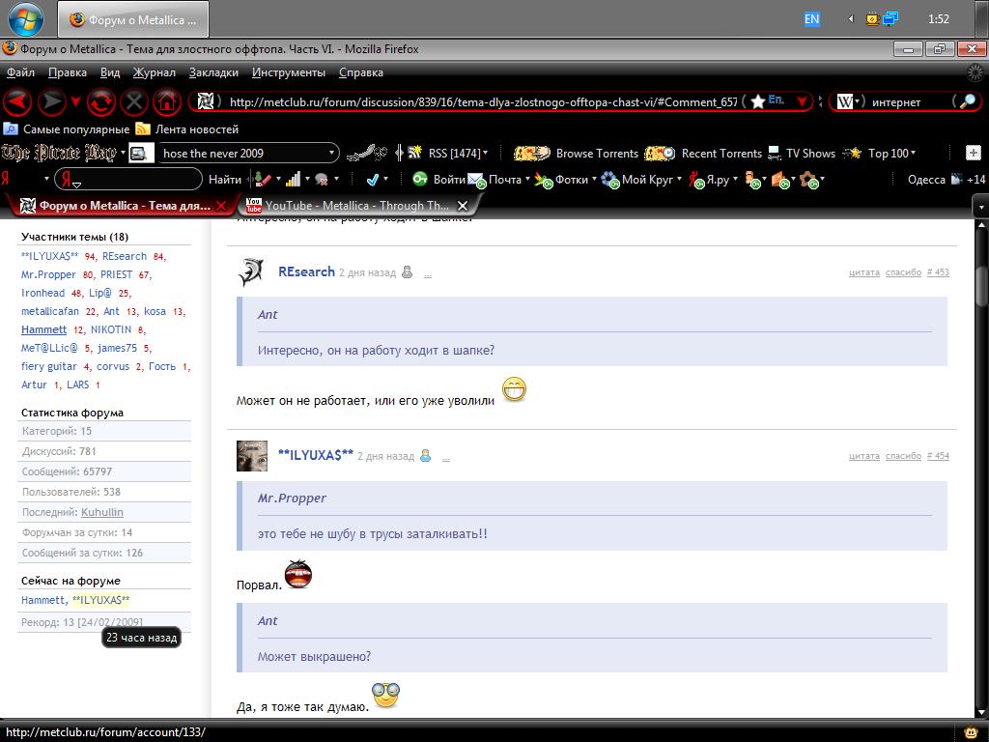
Task: Click цитата link on REsearch's post
Action: point(863,272)
